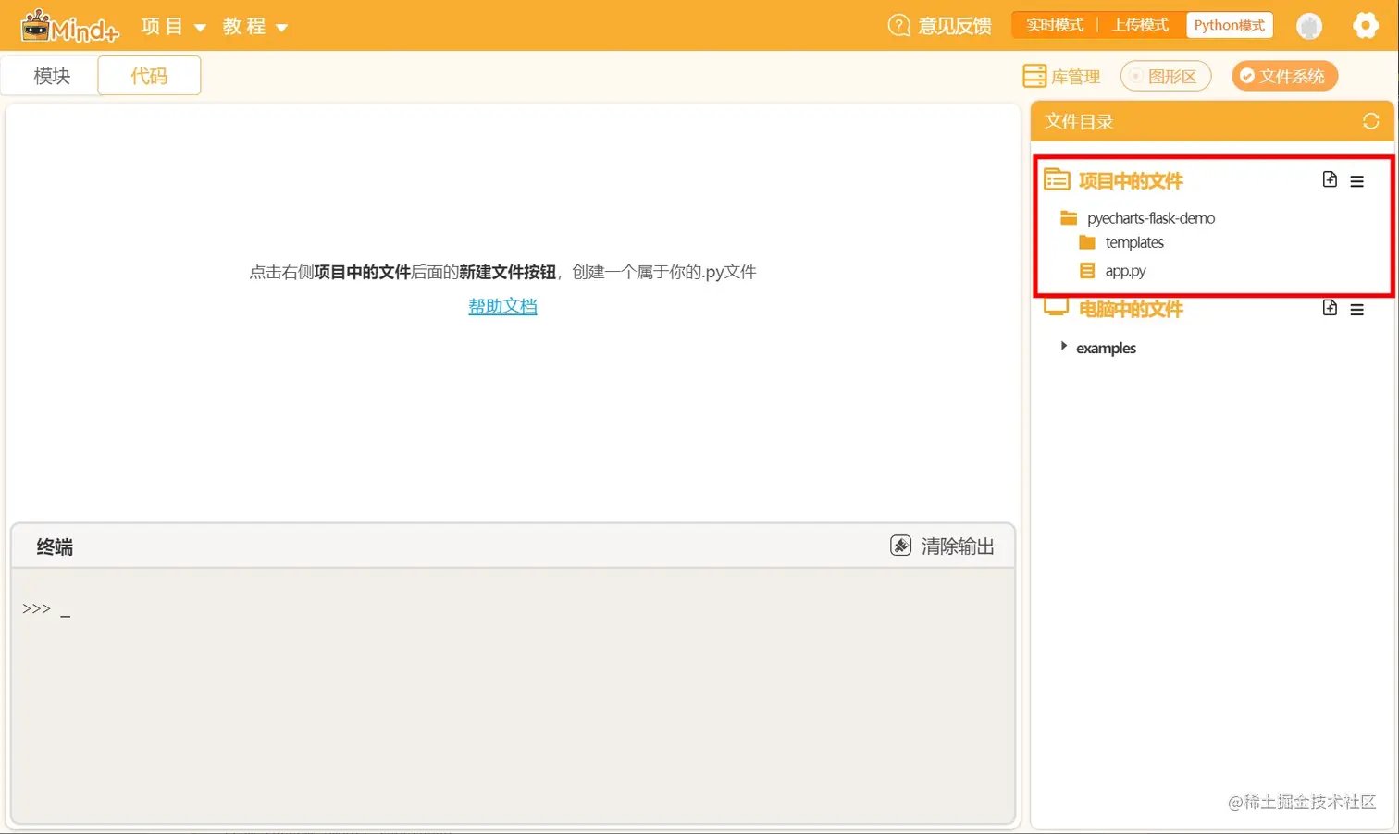Open the 帮助文档 help documentation link

pyautogui.click(x=502, y=305)
